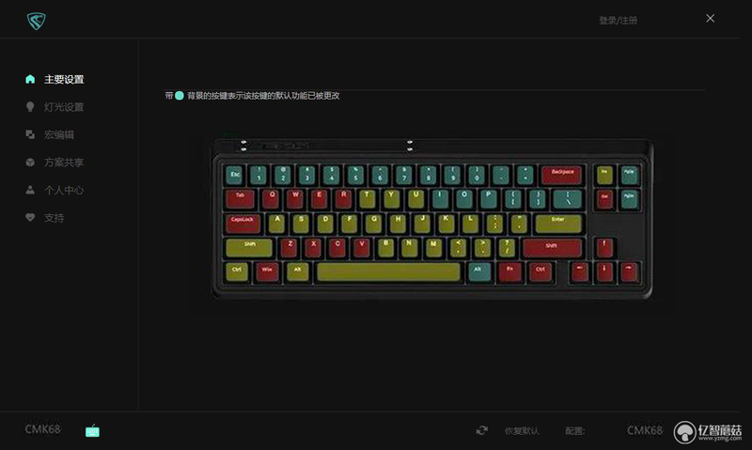Click 恢复默认 text button
Screen dimensions: 752x450
(522, 431)
